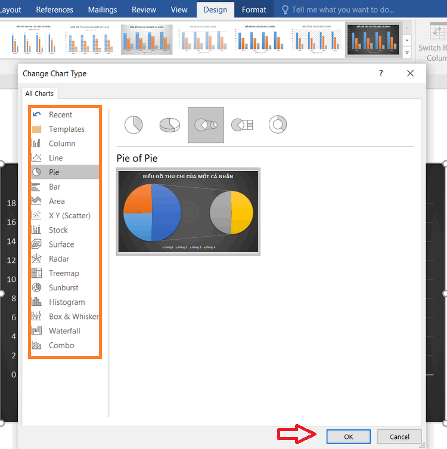Click the Sunburst category icon

36,287
